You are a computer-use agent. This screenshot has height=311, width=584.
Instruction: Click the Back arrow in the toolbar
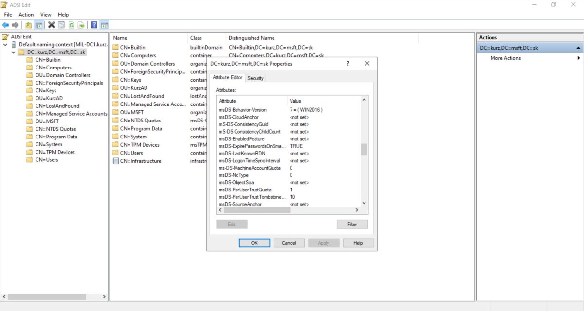[x=5, y=25]
